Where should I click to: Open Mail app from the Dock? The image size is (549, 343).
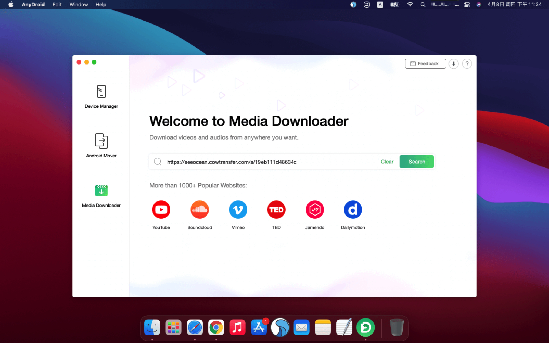[x=302, y=327]
